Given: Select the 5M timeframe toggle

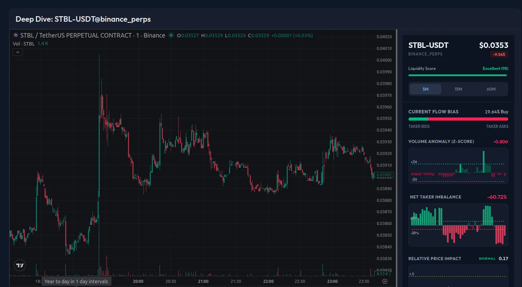Looking at the screenshot, I should [425, 89].
